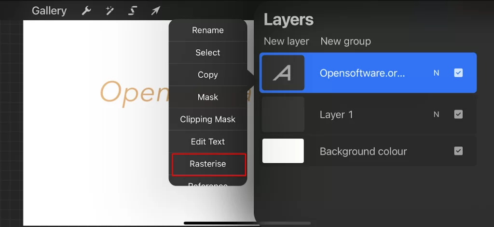The height and width of the screenshot is (227, 494).
Task: Tap the Layer 1 thumbnail
Action: click(283, 114)
